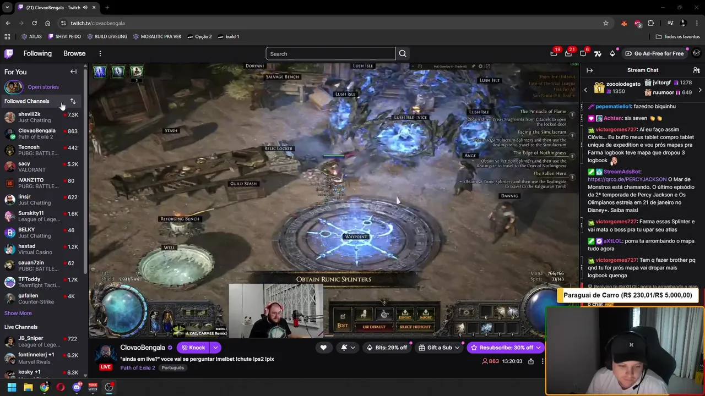
Task: Click the search magnifier button
Action: 403,53
